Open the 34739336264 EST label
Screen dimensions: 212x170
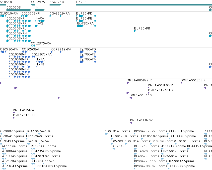pyautogui.click(x=38, y=142)
